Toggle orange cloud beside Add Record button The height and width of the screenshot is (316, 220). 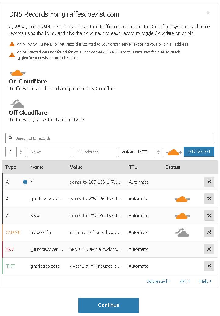(174, 152)
